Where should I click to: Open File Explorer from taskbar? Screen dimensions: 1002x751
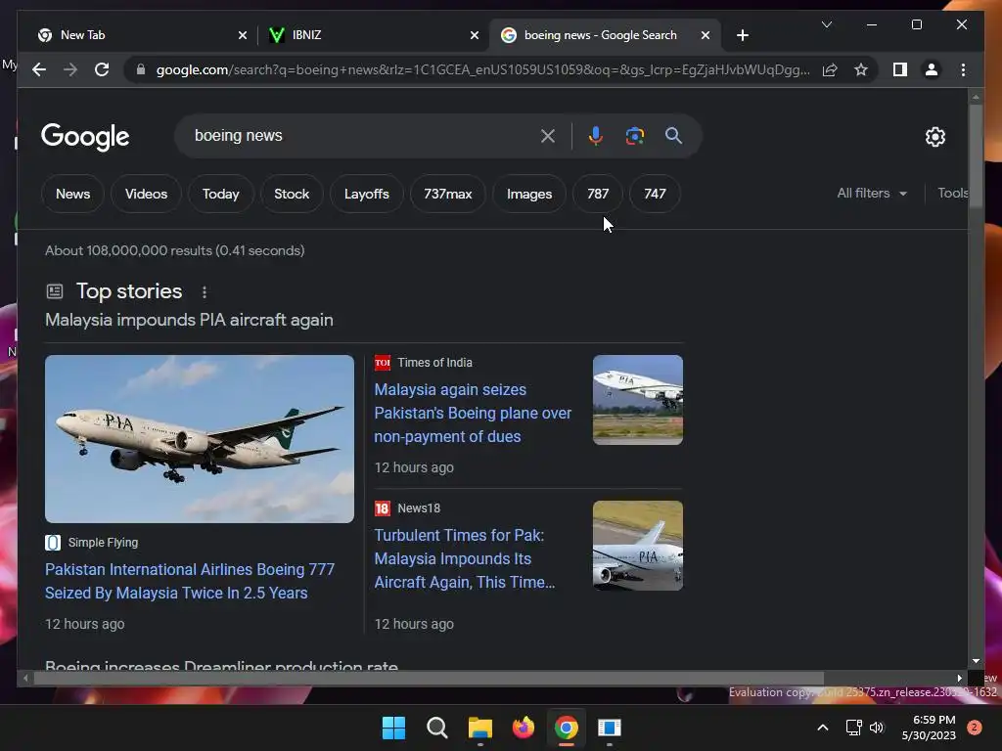[479, 728]
